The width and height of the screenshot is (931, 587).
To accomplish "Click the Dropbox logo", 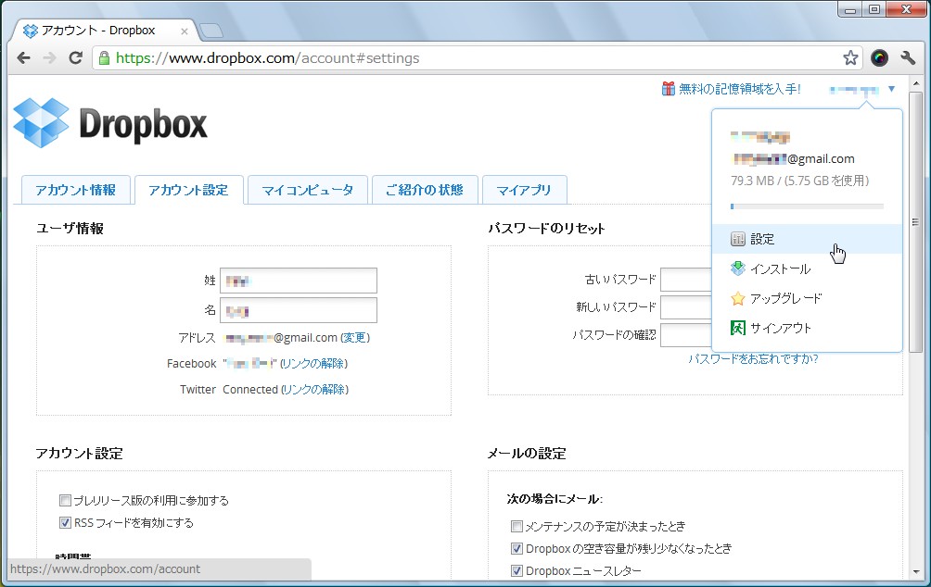I will click(110, 123).
